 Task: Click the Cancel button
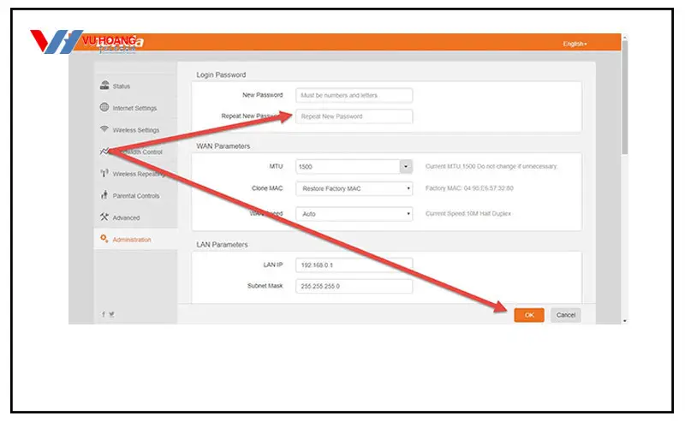coord(566,315)
